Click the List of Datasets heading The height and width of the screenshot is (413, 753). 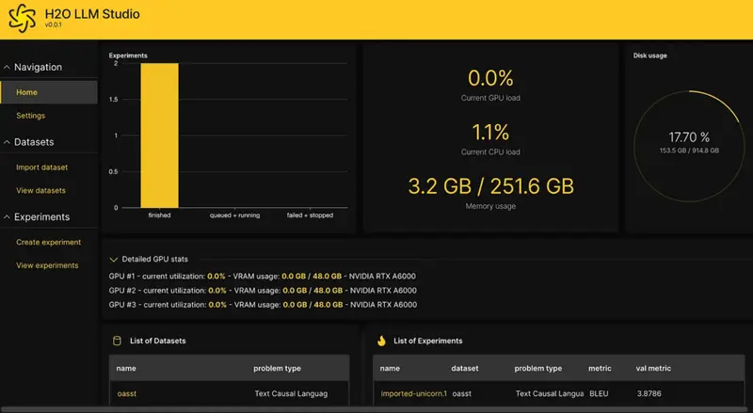click(157, 341)
